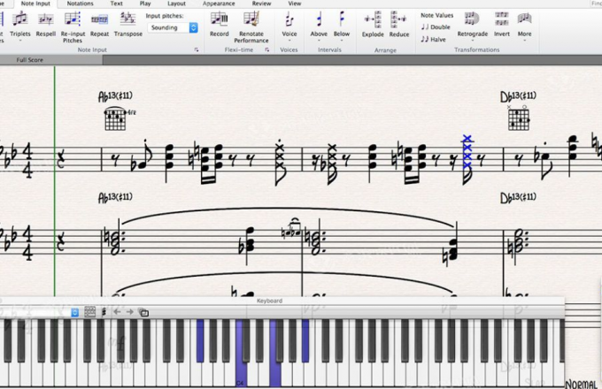
Task: Click the Halve note values button
Action: [x=434, y=39]
